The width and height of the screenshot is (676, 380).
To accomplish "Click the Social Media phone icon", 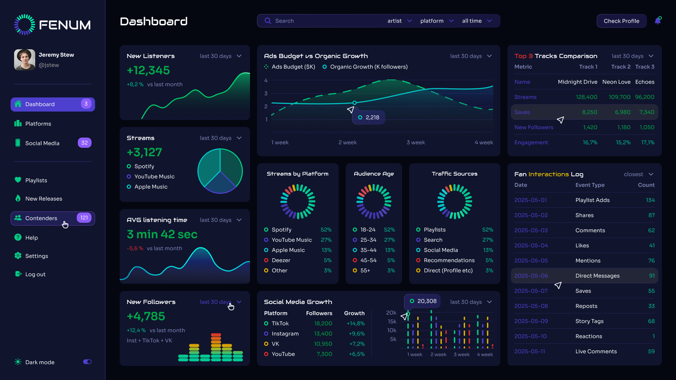I will tap(18, 143).
